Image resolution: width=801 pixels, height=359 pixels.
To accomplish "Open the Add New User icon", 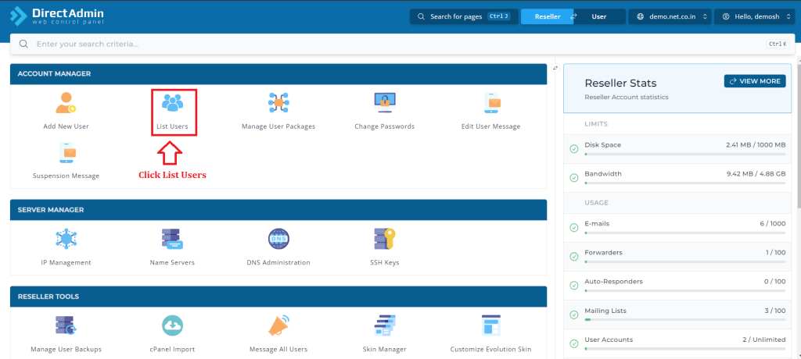I will click(x=66, y=103).
